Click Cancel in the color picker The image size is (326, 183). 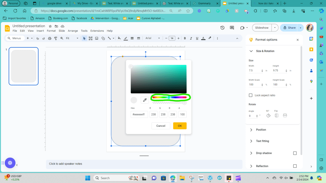(x=161, y=126)
